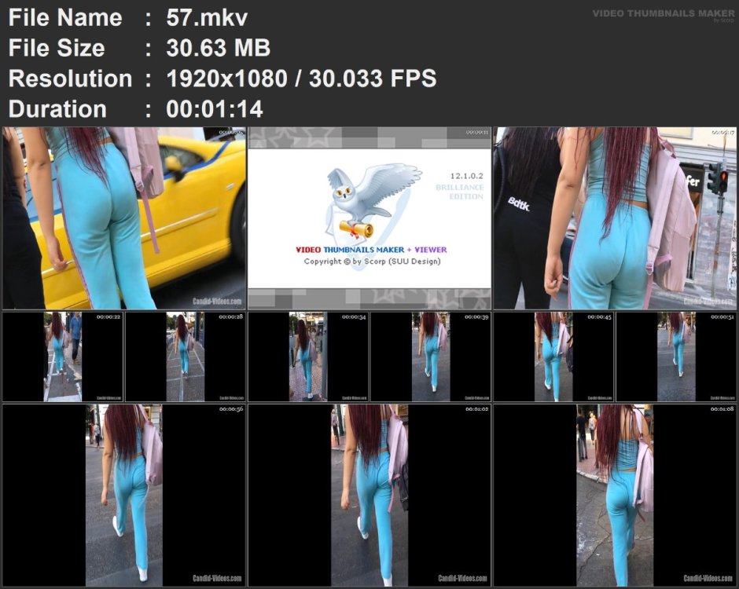Open the thumbnail stamped 00:00:17
Screen dimensions: 739x589
(615, 218)
